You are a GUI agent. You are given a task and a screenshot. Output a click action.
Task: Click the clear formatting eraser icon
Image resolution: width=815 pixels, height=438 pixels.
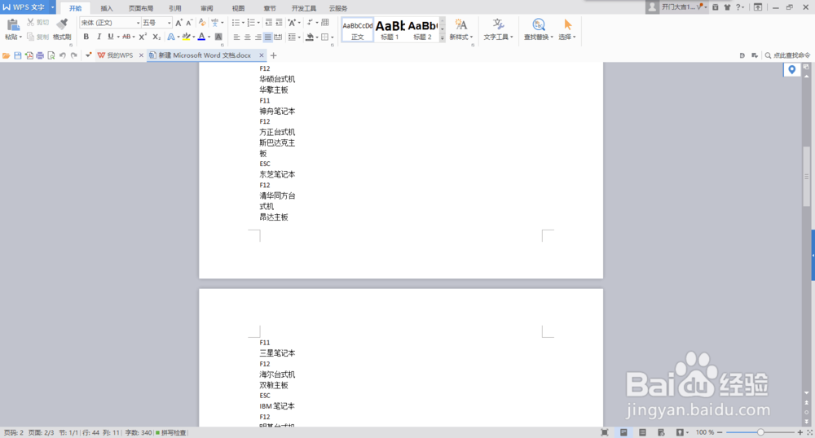[201, 22]
